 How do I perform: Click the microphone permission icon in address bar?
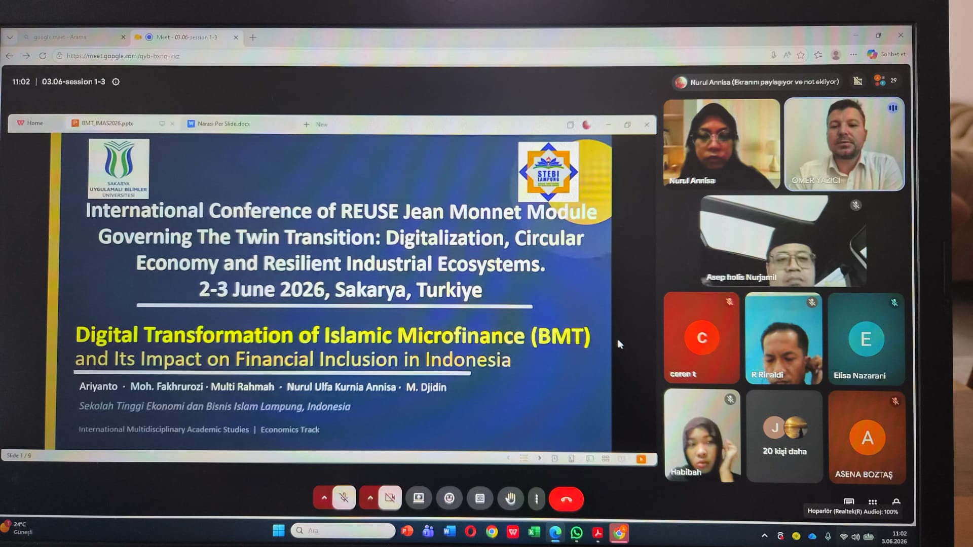tap(773, 55)
